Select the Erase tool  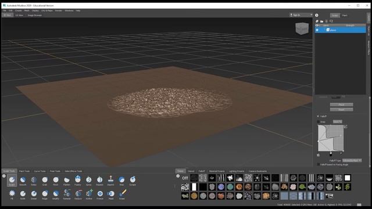(x=122, y=194)
